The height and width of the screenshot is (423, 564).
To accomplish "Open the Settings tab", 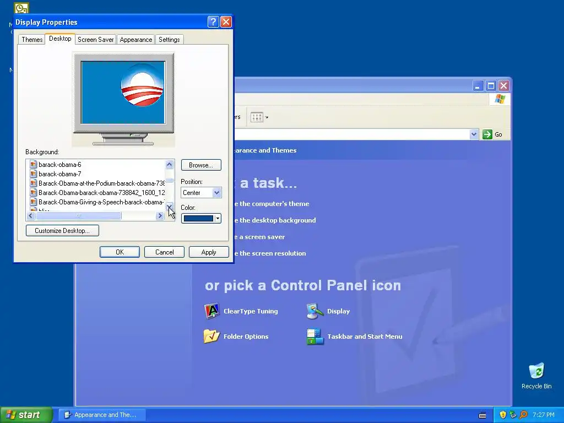I will (169, 40).
